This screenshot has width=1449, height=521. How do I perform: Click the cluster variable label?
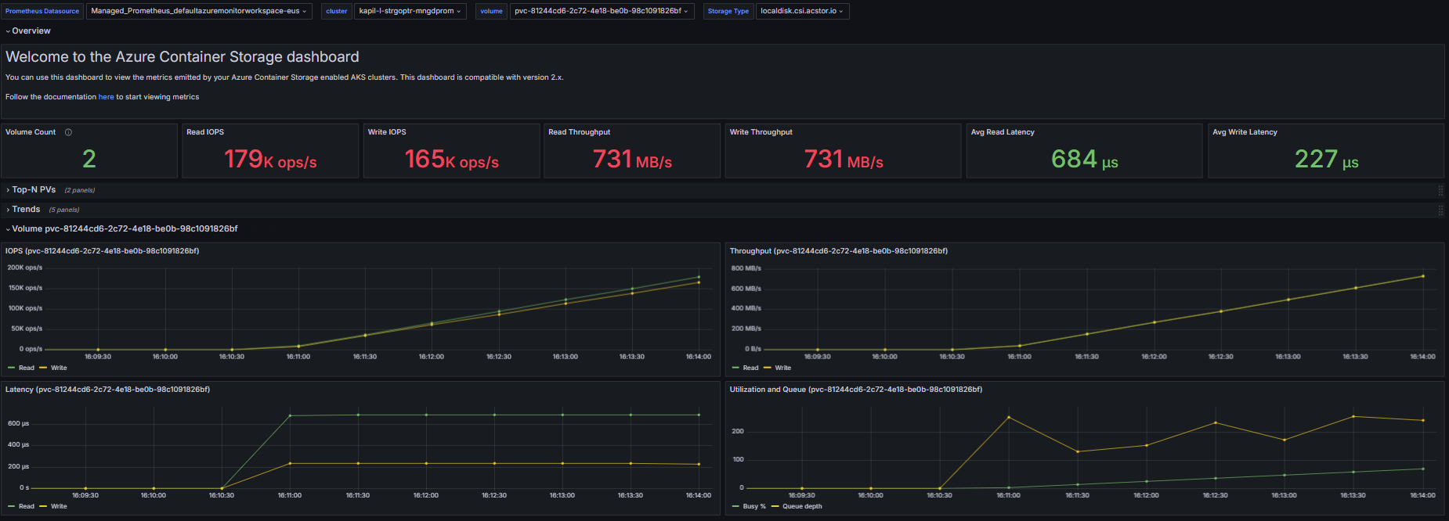tap(337, 11)
